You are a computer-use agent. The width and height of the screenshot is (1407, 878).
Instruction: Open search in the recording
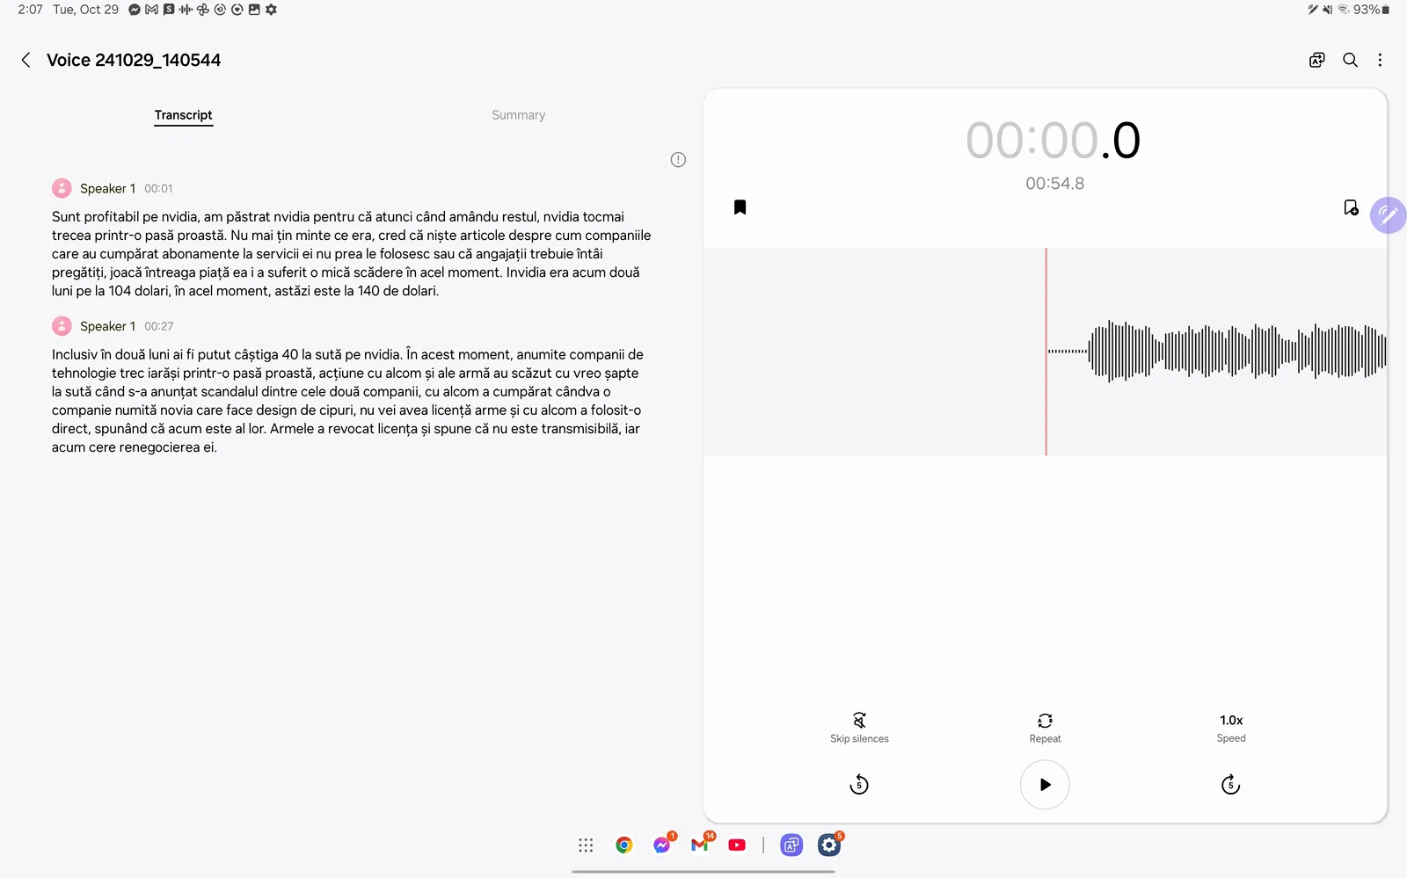[1350, 60]
